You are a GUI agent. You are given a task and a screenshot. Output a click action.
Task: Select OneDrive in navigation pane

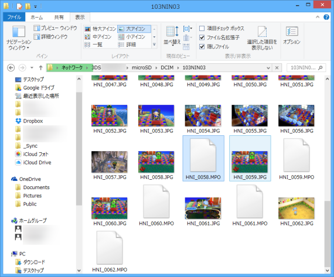[x=26, y=179]
